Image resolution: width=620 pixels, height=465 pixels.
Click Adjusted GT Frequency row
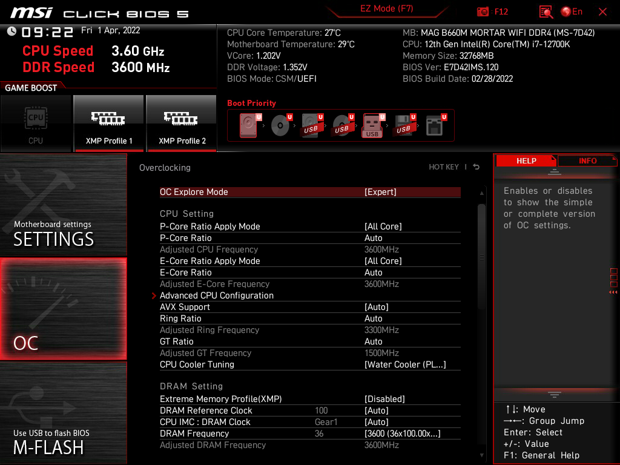pyautogui.click(x=310, y=353)
